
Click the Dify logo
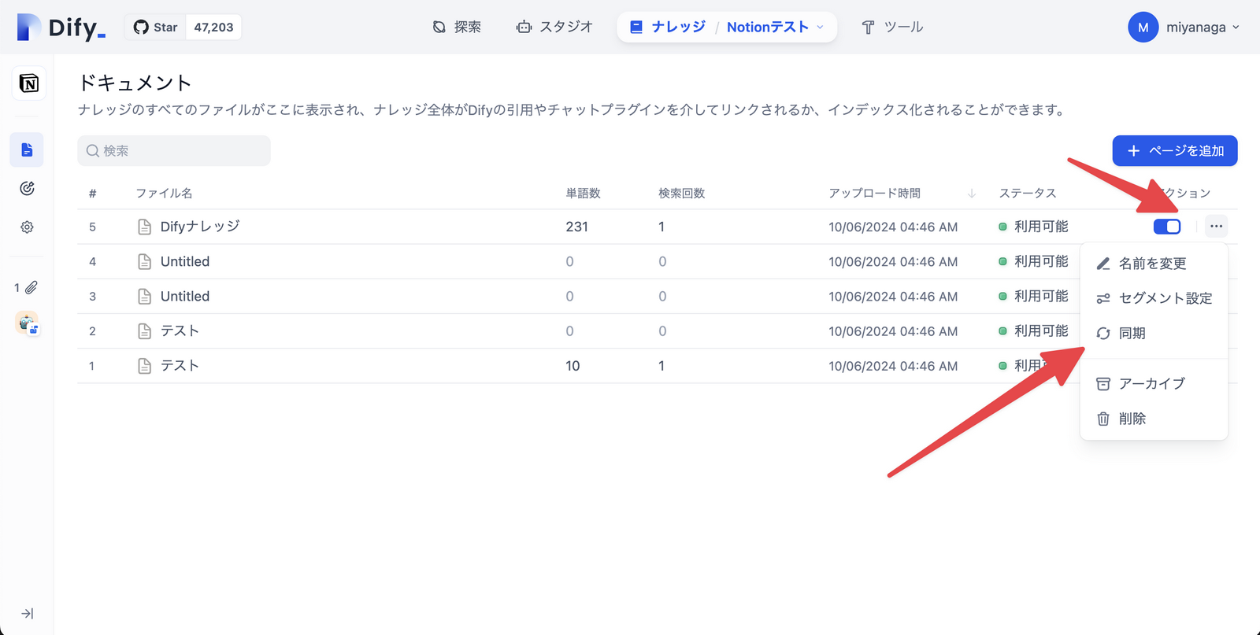pyautogui.click(x=61, y=28)
